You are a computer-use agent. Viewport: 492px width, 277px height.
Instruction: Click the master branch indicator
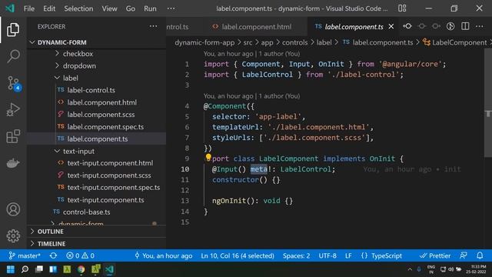[25, 255]
